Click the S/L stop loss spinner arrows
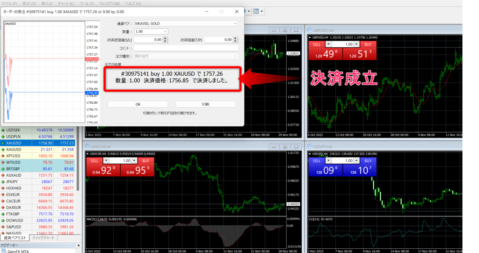This screenshot has height=253, width=479. tap(165, 40)
